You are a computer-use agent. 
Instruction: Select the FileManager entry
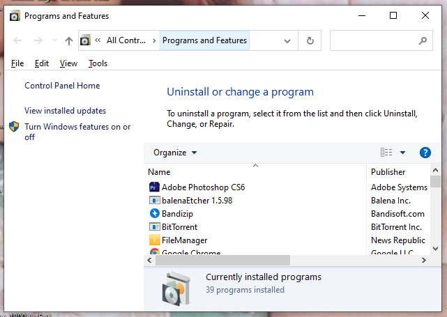pos(184,240)
